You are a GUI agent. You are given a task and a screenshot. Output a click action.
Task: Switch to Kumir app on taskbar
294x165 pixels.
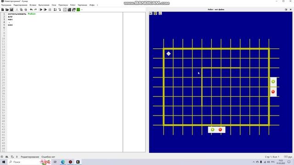tap(78, 162)
